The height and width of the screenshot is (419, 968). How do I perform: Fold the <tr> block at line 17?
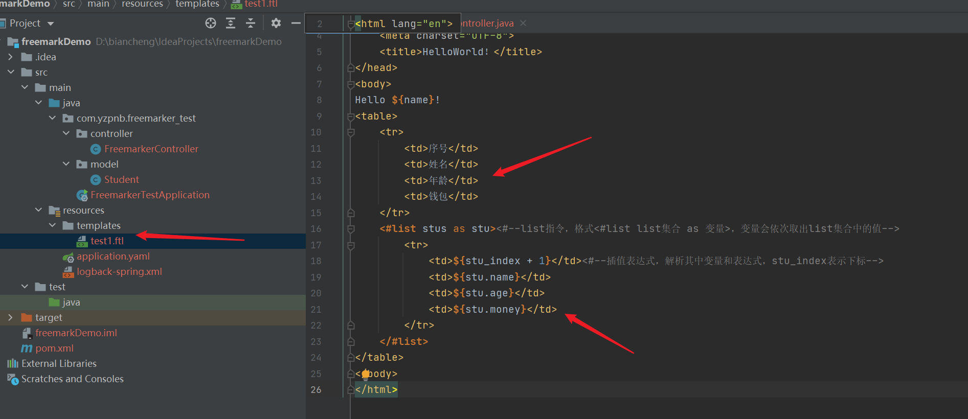pyautogui.click(x=351, y=245)
